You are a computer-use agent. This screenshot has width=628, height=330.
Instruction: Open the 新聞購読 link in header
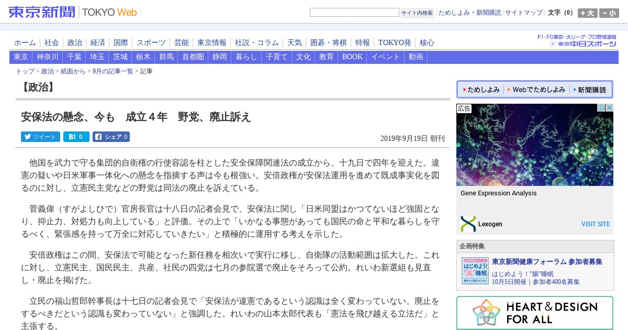pos(488,13)
